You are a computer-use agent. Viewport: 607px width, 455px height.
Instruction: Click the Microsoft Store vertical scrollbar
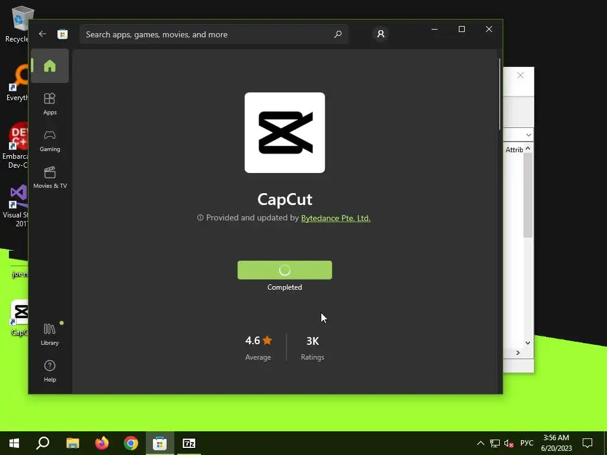coord(499,94)
